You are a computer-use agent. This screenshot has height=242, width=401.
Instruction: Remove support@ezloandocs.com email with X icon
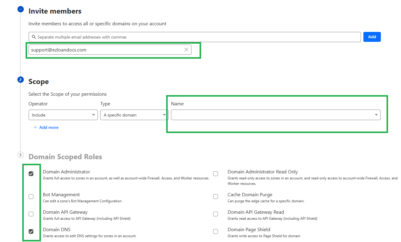[x=186, y=50]
